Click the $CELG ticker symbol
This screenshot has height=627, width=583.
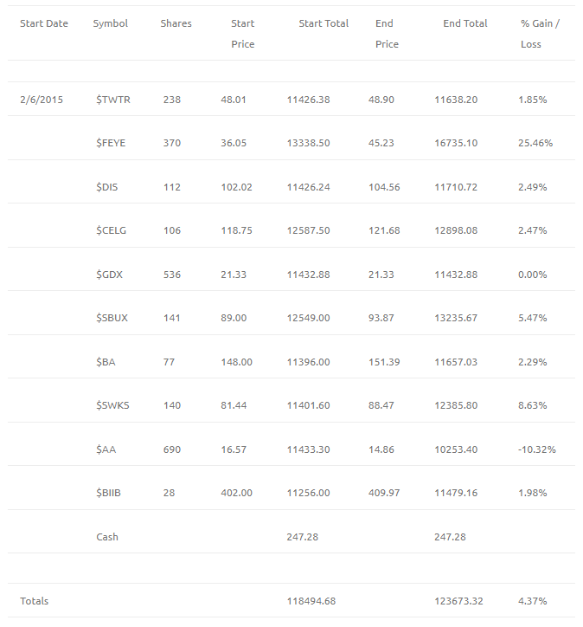[111, 230]
